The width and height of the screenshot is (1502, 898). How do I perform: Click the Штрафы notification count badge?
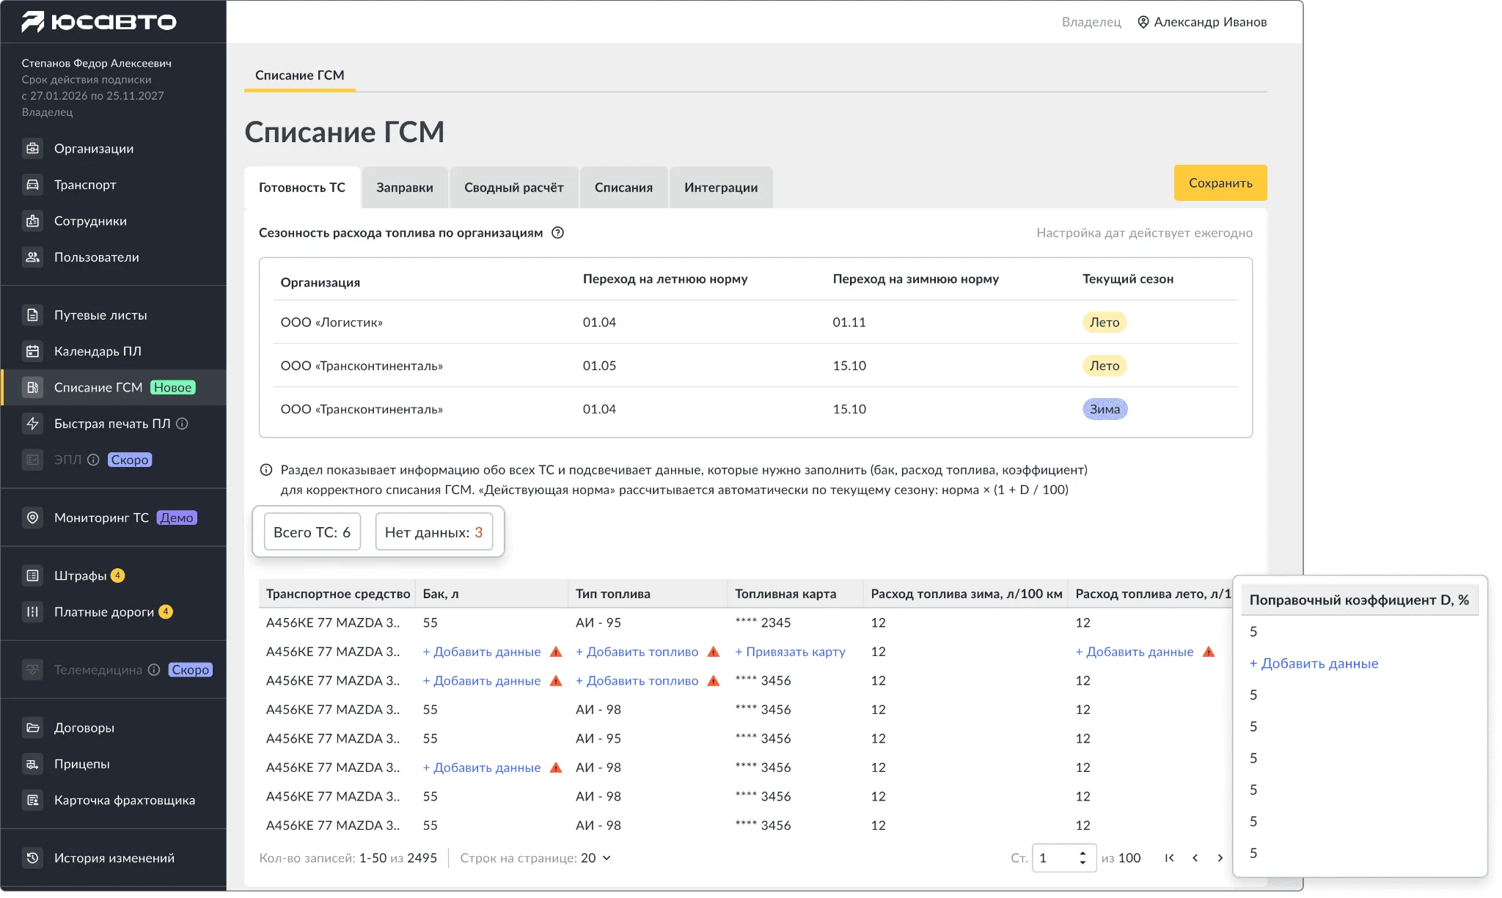tap(117, 575)
